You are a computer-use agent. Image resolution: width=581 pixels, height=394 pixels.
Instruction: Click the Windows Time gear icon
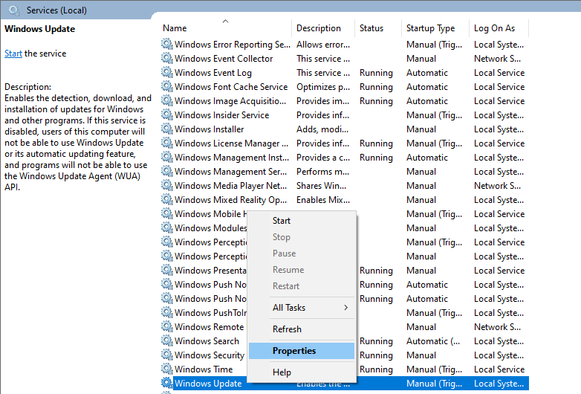coord(167,369)
